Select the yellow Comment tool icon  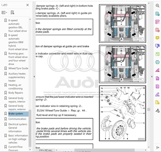(157, 38)
